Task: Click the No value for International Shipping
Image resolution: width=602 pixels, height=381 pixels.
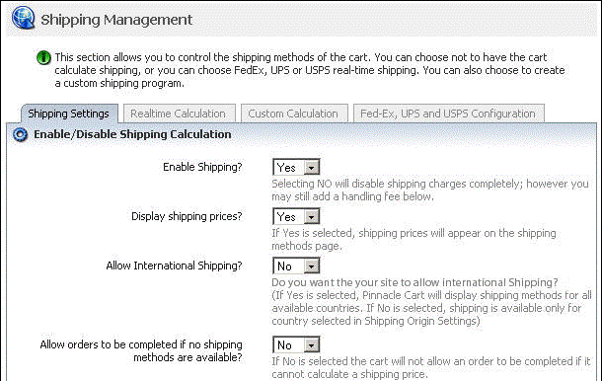Action: tap(284, 266)
